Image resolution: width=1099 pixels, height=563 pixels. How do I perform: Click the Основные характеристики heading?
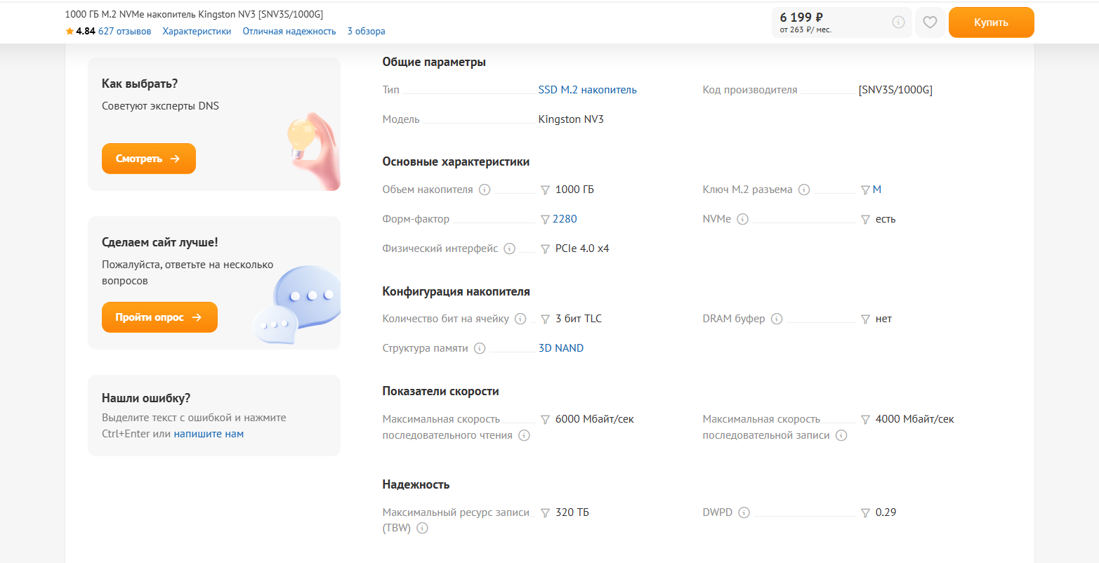click(456, 161)
